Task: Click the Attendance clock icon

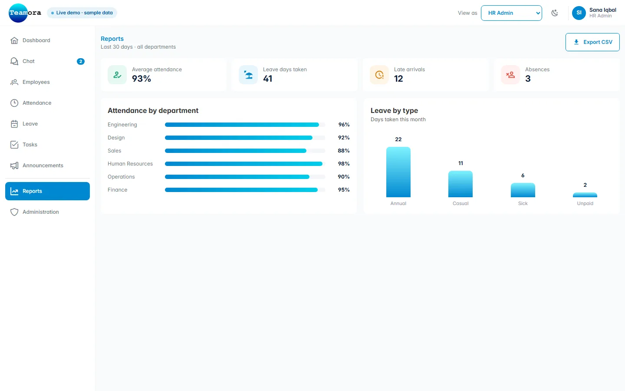Action: tap(14, 103)
